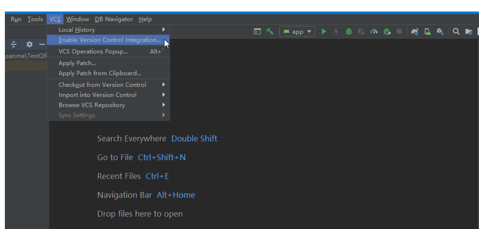Image resolution: width=479 pixels, height=229 pixels.
Task: Expand Import into Version Control submenu
Action: 108,95
